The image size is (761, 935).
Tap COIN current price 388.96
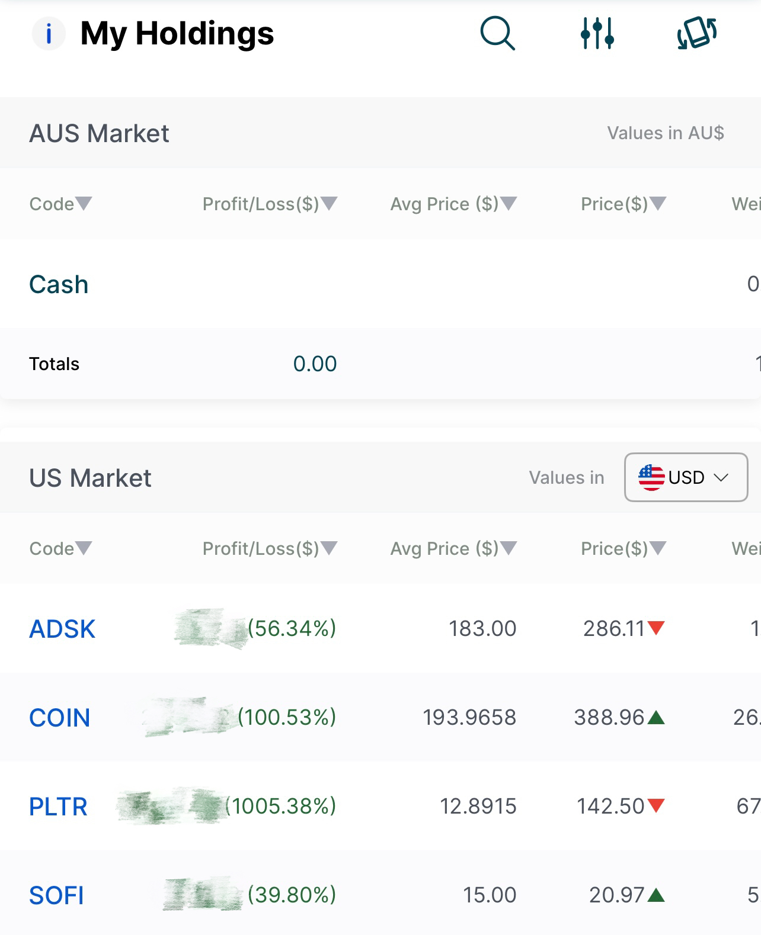point(609,717)
